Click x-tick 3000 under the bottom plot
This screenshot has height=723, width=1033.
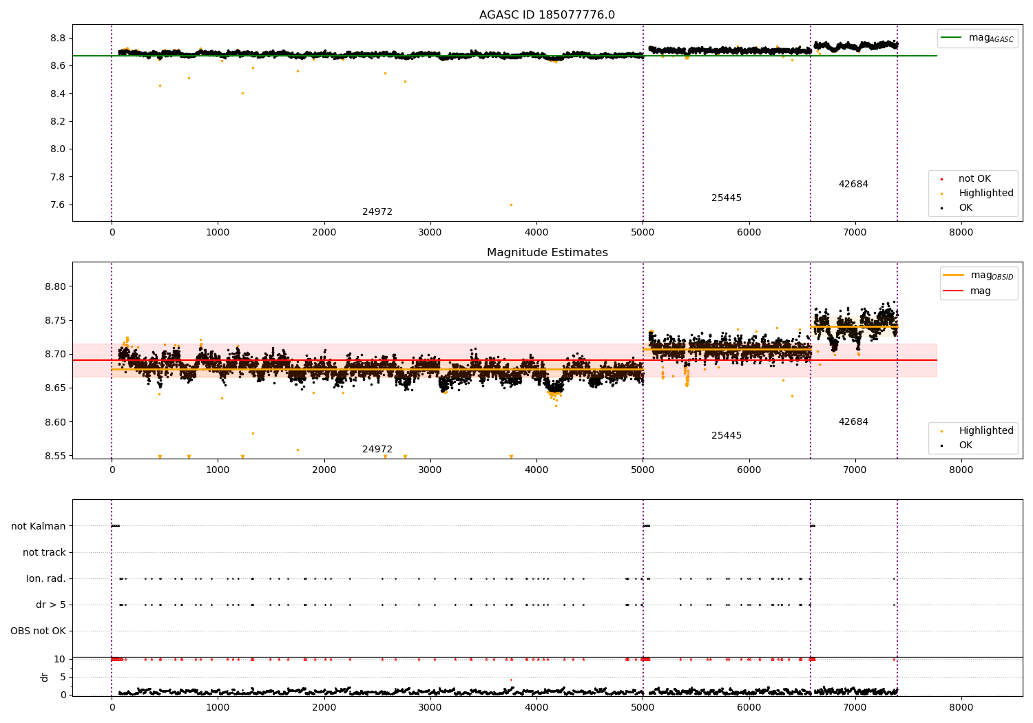pyautogui.click(x=430, y=708)
